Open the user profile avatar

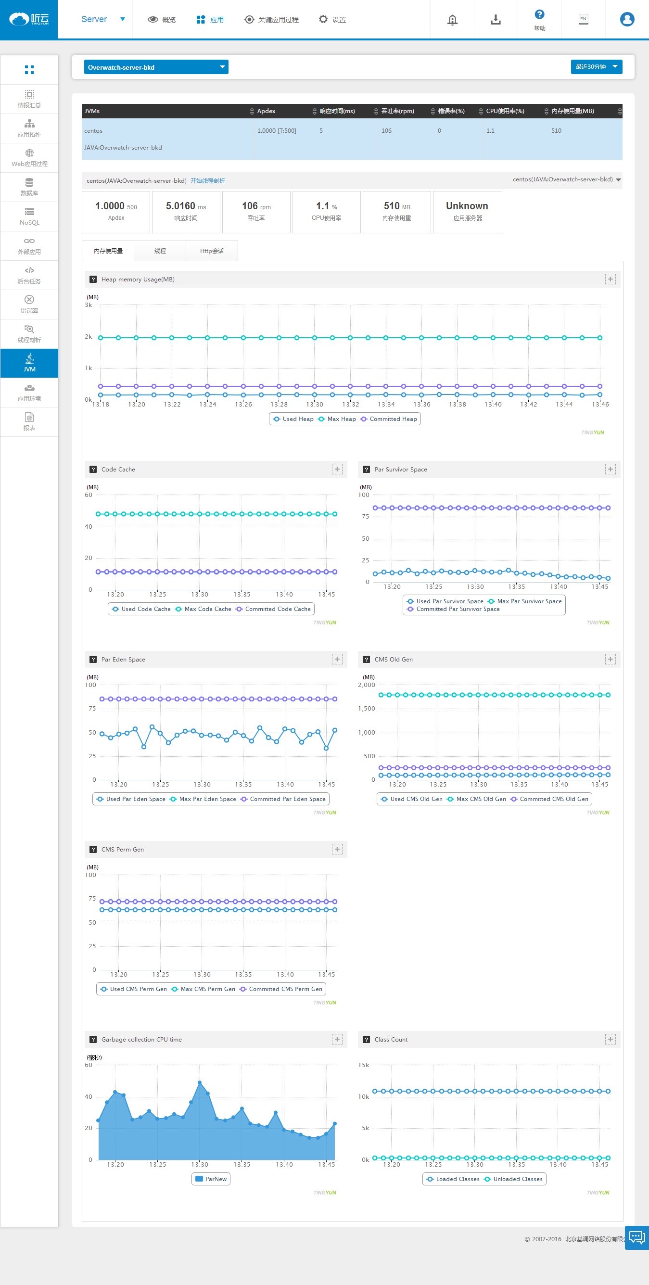(626, 19)
